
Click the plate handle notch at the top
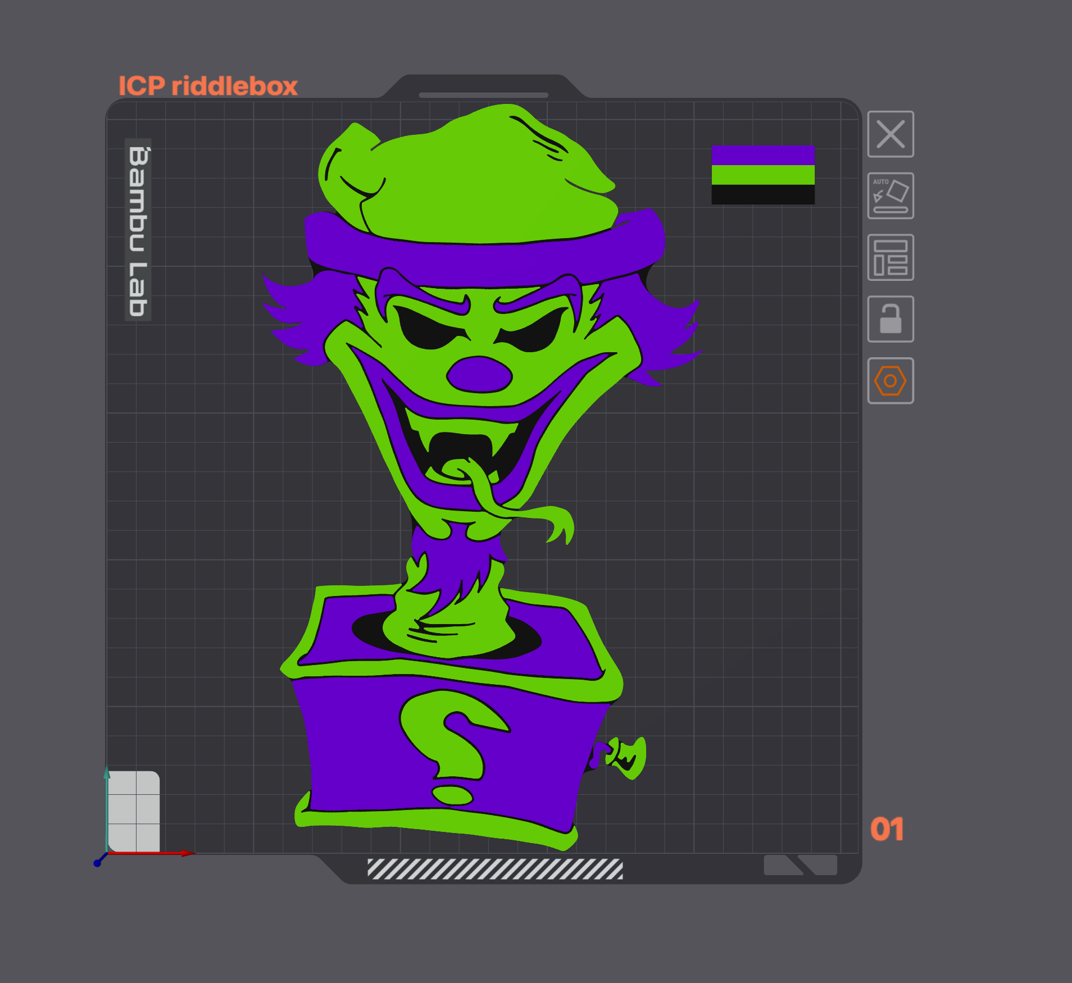[x=482, y=94]
